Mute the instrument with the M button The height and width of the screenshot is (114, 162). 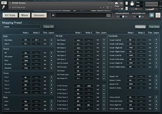pos(127,8)
